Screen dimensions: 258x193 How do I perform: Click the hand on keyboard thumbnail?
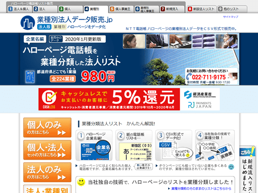click(x=180, y=41)
